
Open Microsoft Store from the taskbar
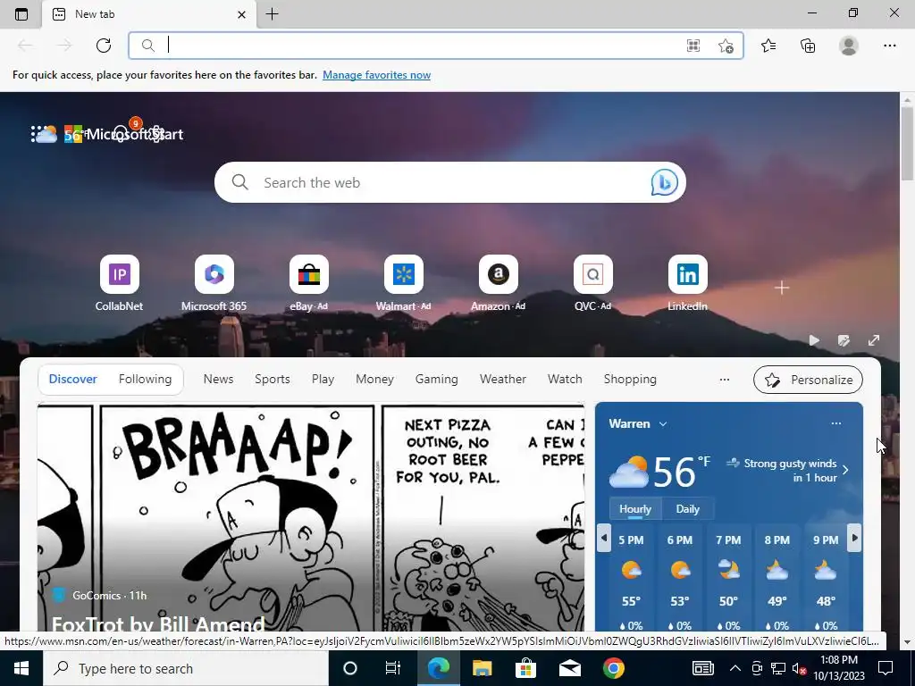(x=525, y=668)
